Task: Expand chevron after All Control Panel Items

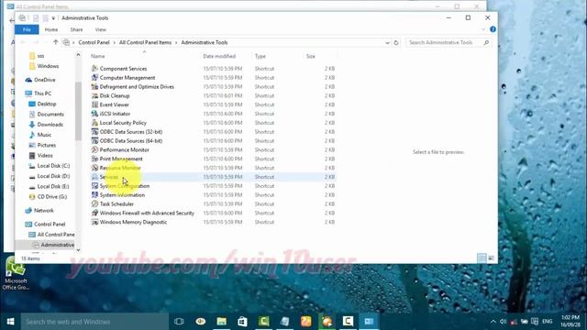Action: [176, 43]
